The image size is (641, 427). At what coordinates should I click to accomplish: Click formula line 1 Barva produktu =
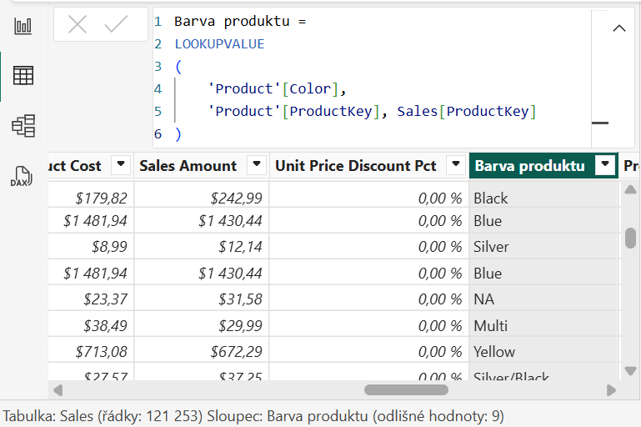[x=240, y=22]
